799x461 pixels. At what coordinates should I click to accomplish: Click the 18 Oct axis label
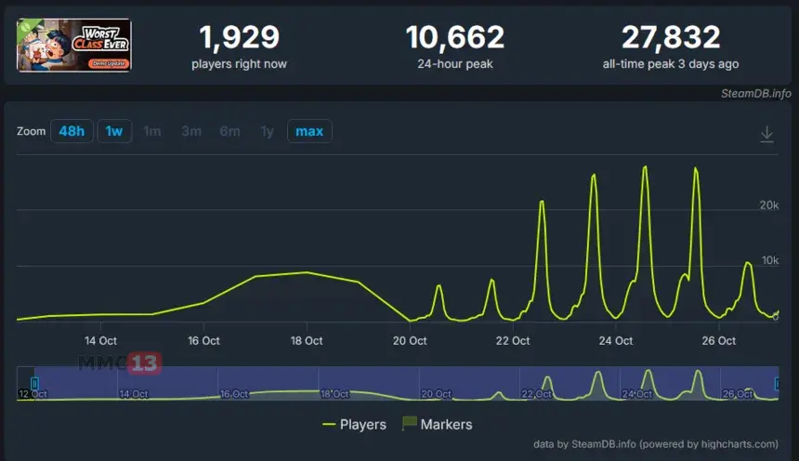(x=307, y=341)
